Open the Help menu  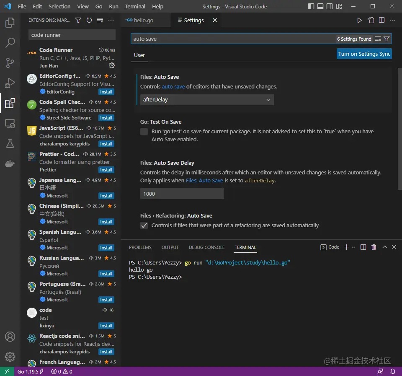(157, 6)
